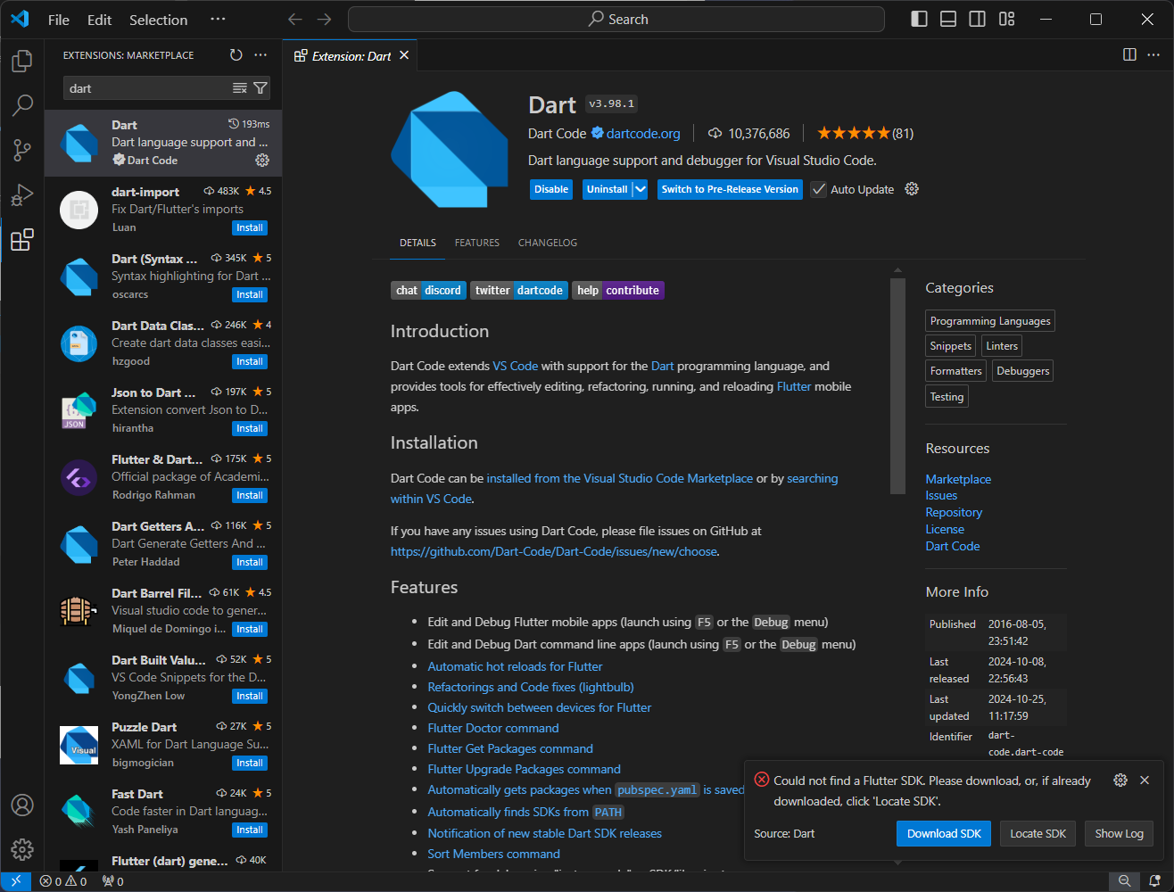The image size is (1174, 892).
Task: Open the Marketplace resource link
Action: [958, 479]
